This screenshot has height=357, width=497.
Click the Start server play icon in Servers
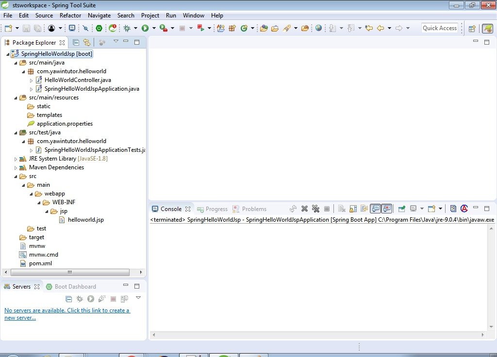click(91, 299)
